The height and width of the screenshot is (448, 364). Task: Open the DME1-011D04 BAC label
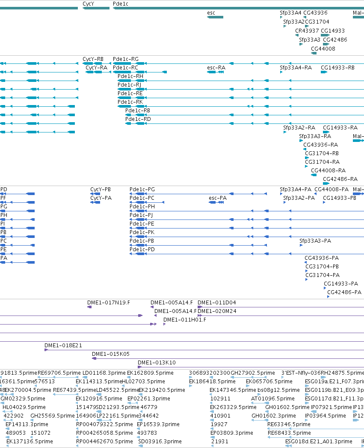[216, 303]
